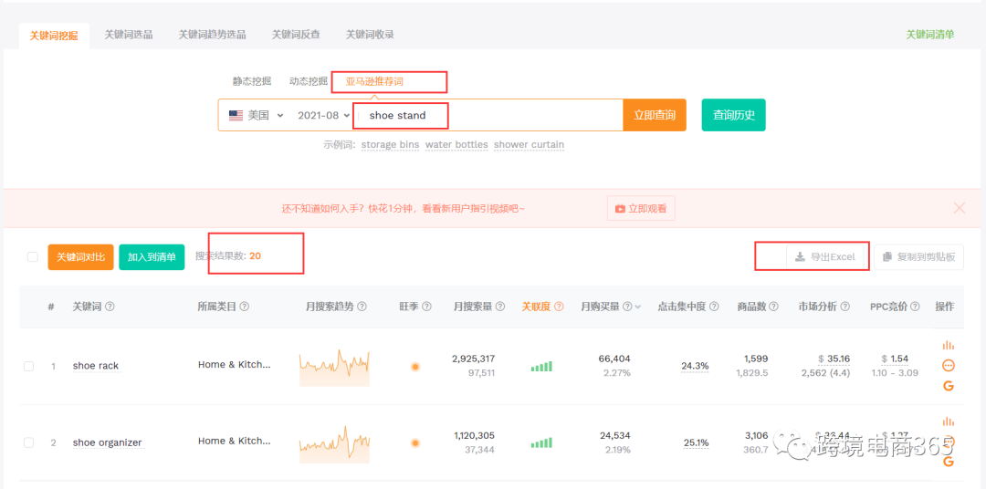The width and height of the screenshot is (986, 489).
Task: Click 导出Excel button
Action: 825,256
